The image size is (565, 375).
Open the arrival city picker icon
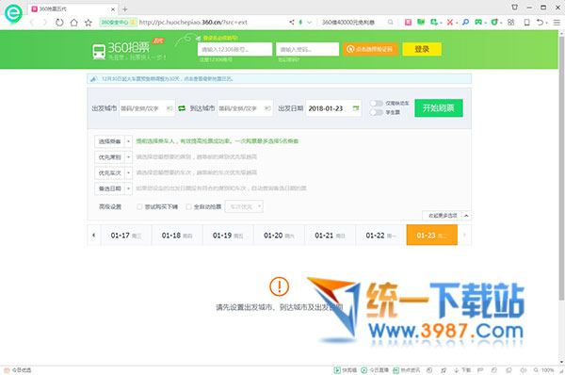click(267, 108)
